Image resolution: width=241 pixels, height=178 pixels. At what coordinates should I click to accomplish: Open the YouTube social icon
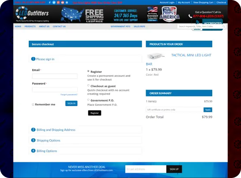tap(62, 2)
